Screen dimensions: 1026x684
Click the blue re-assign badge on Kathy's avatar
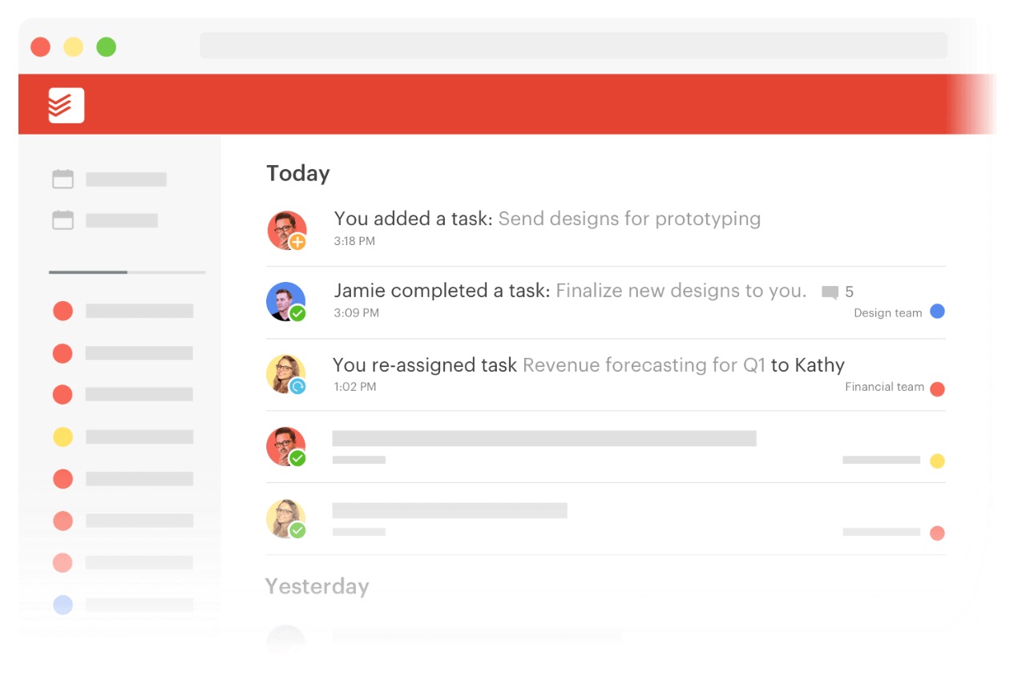(297, 387)
